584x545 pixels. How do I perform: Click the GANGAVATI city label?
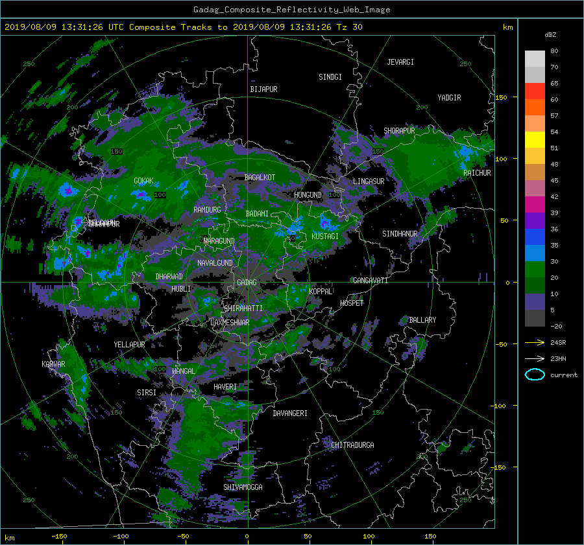371,281
